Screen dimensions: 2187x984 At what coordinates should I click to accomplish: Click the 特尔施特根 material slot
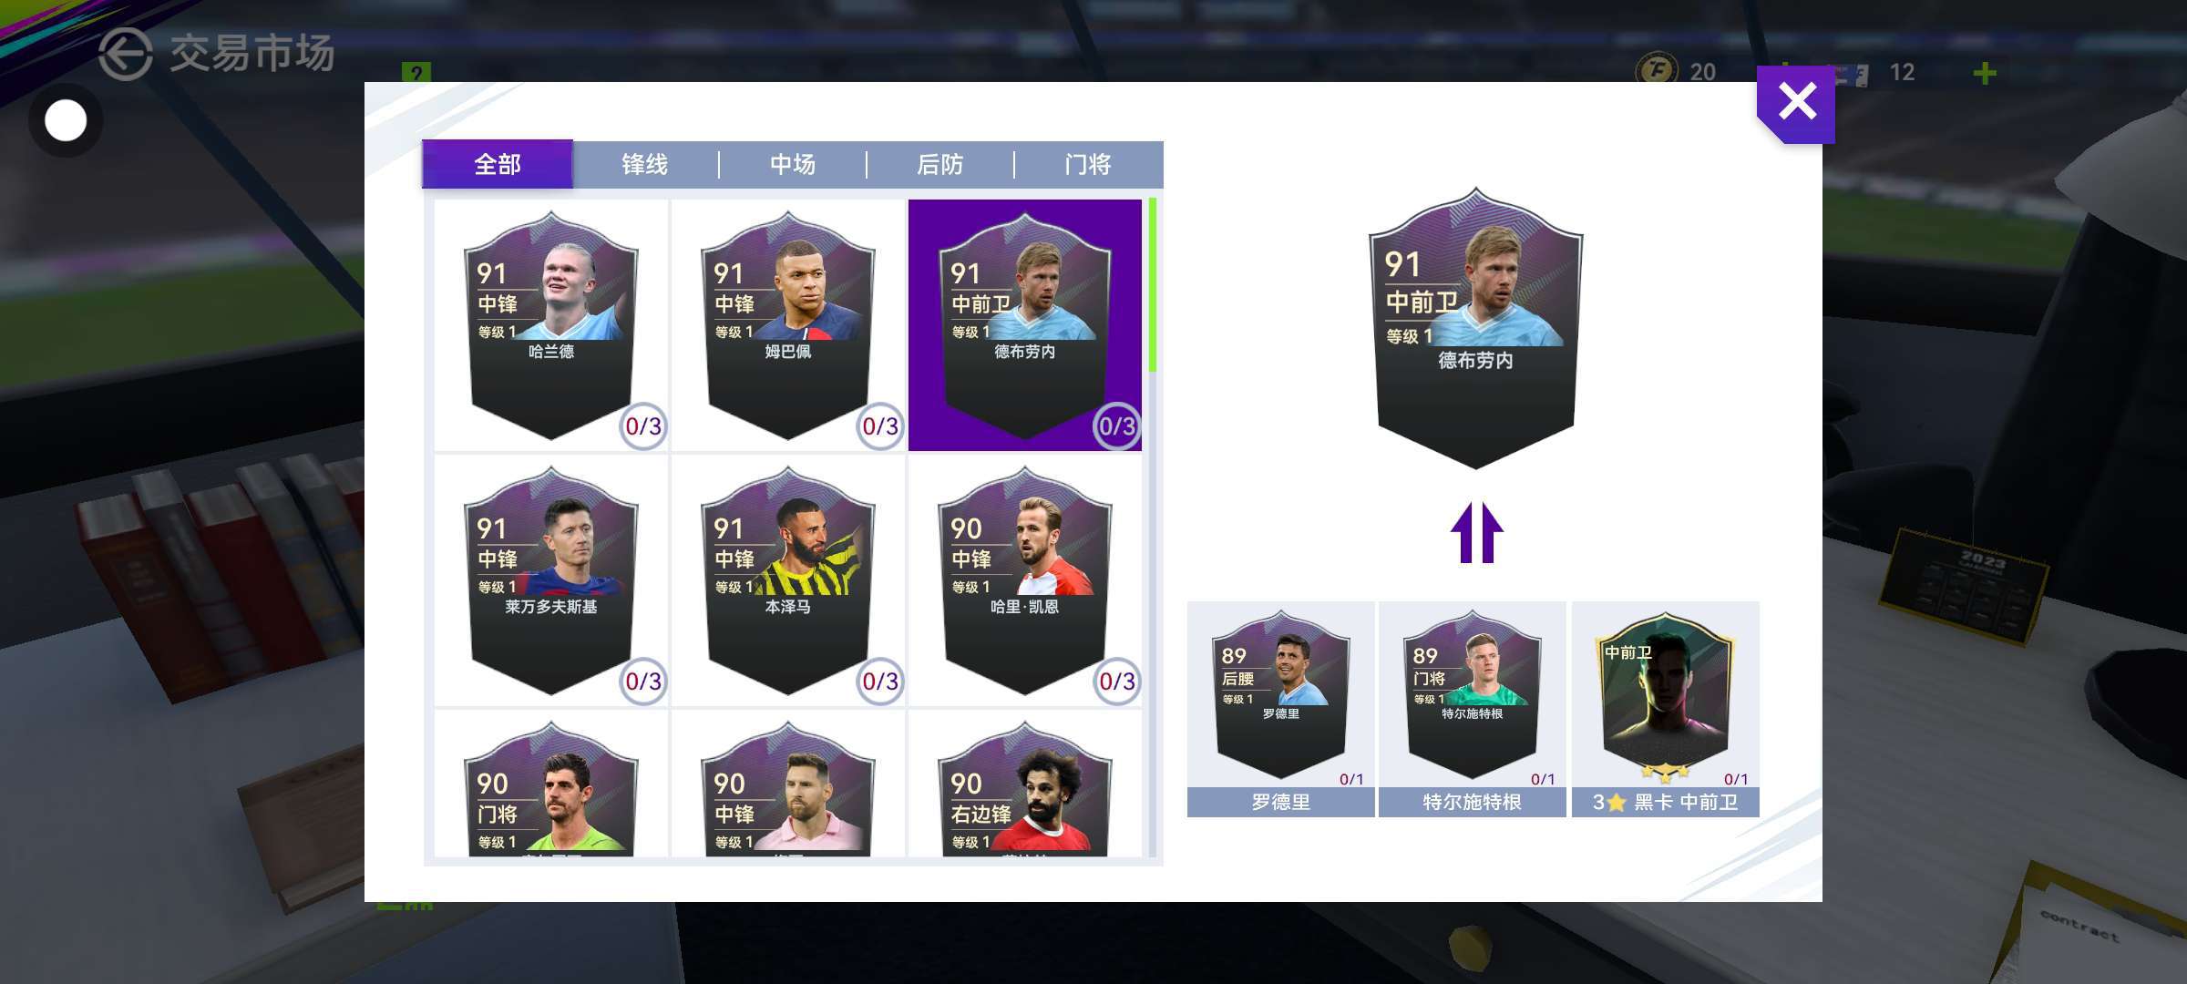pos(1473,709)
